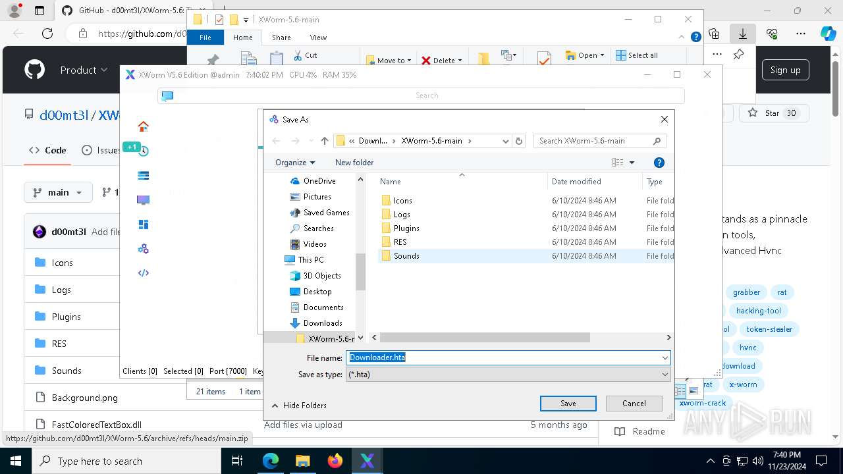Refresh the Save As folder listing
This screenshot has width=843, height=474.
pyautogui.click(x=519, y=141)
